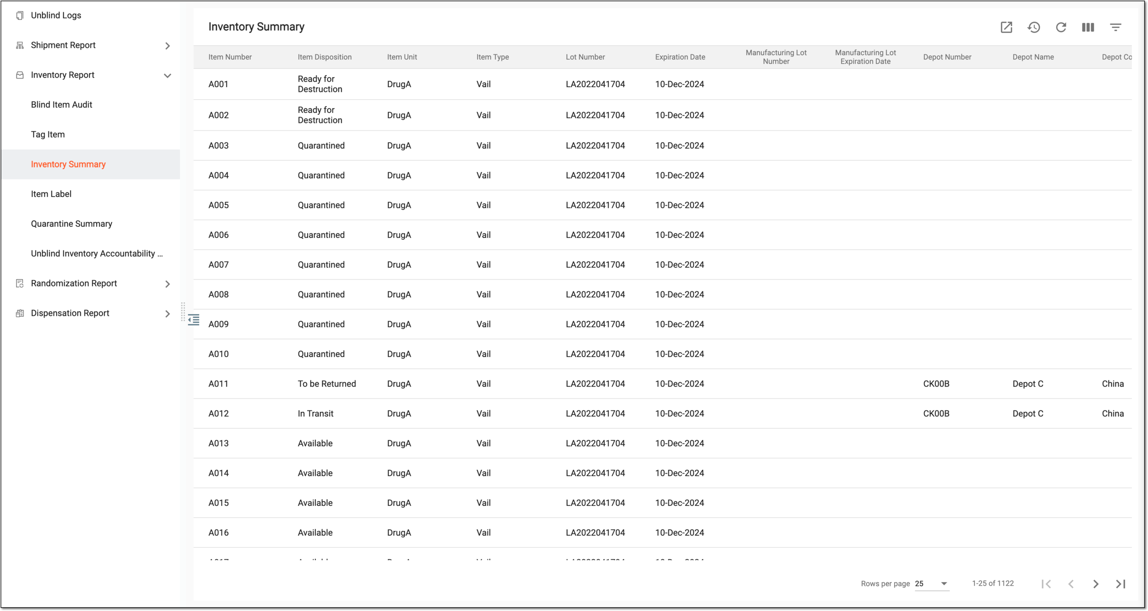The width and height of the screenshot is (1148, 611).
Task: Open the filter icon
Action: pos(1115,27)
